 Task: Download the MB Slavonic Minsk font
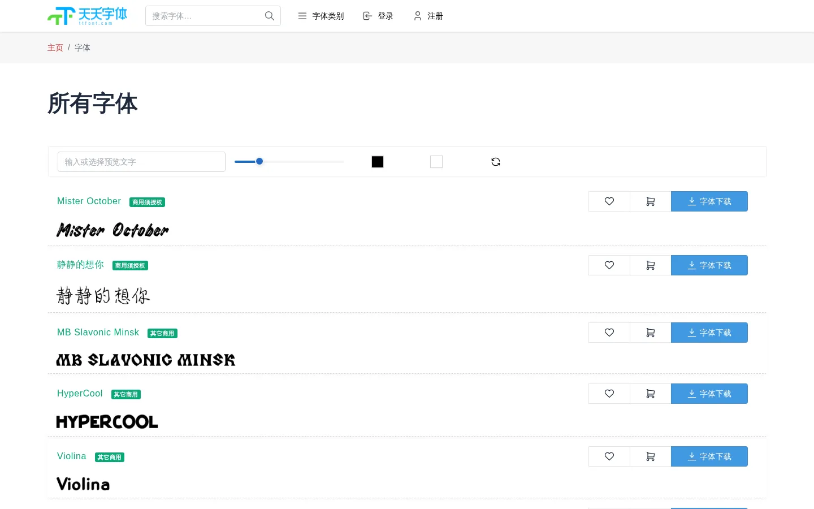pos(709,333)
